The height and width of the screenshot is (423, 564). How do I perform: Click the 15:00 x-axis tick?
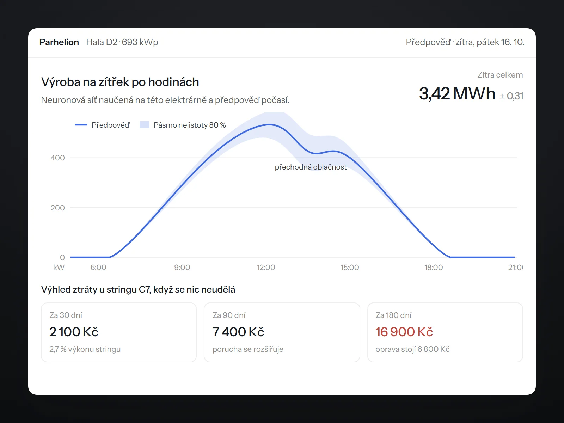(x=350, y=268)
